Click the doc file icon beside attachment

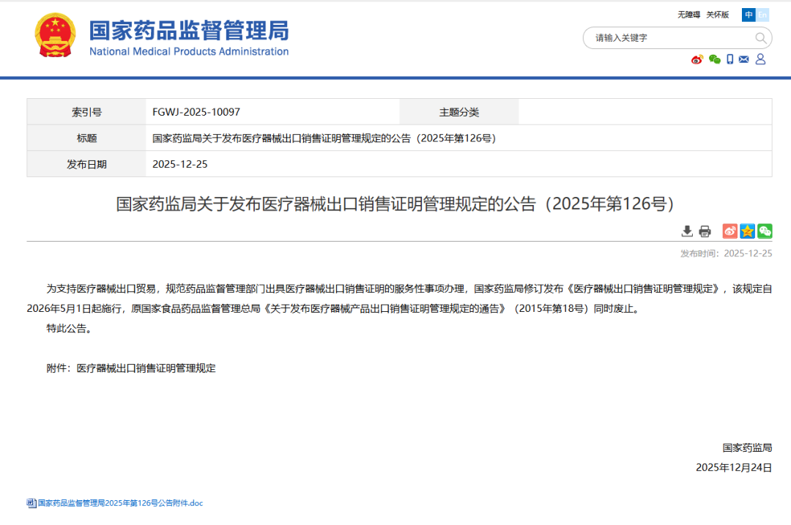(x=31, y=503)
